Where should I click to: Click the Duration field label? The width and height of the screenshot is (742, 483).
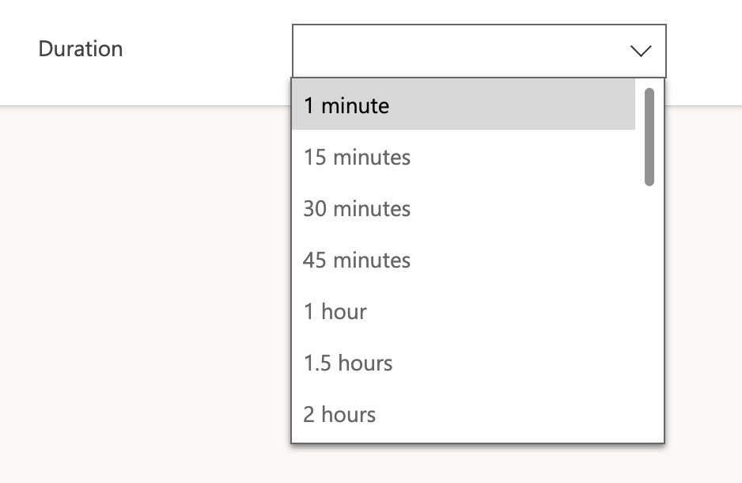click(81, 49)
